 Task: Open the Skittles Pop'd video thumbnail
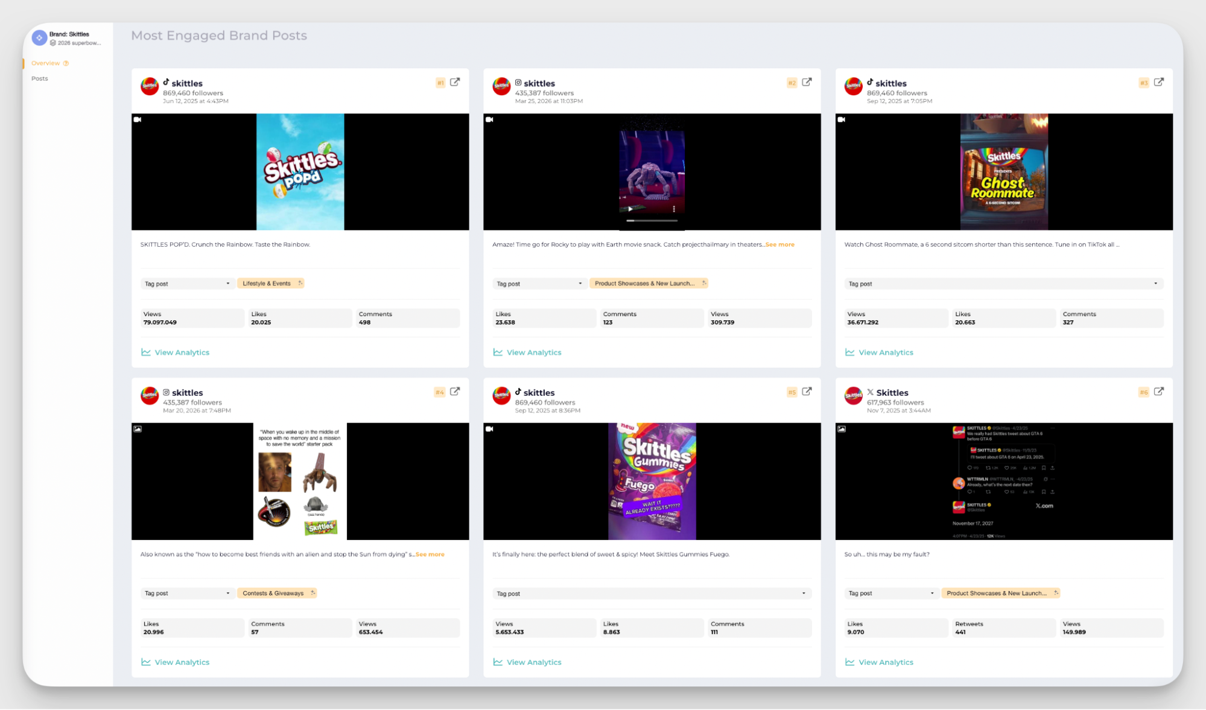click(x=300, y=172)
